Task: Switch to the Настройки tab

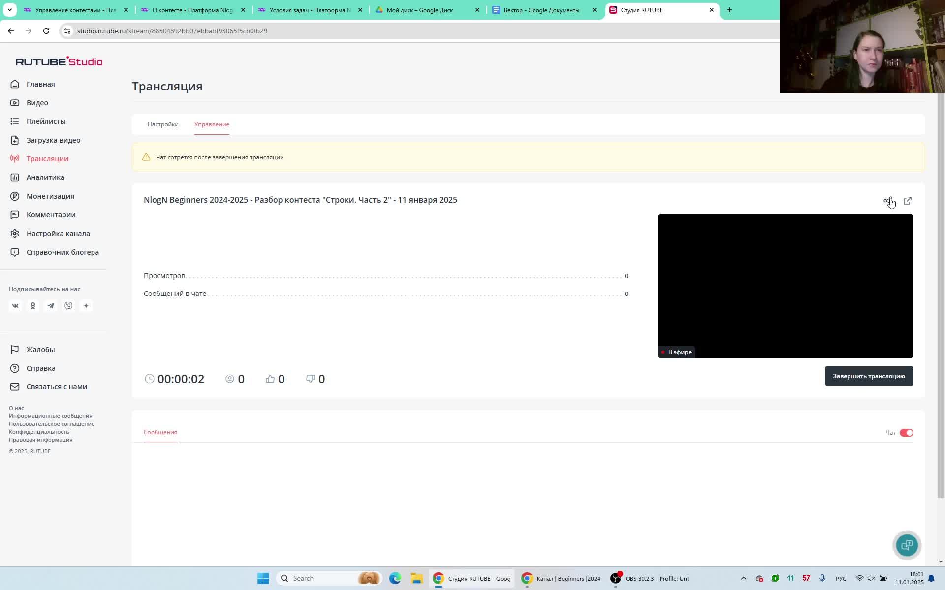Action: [163, 124]
